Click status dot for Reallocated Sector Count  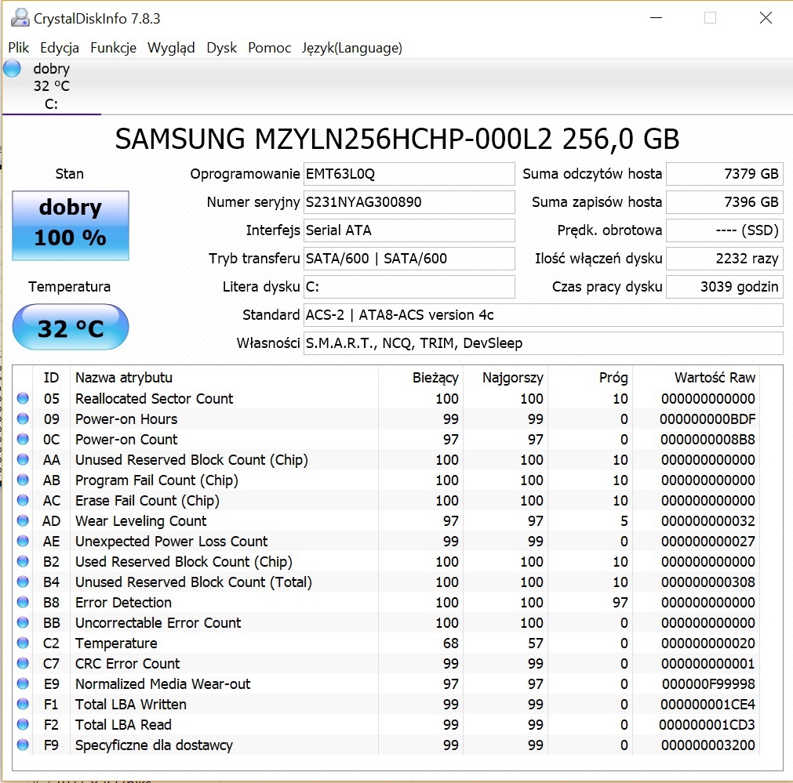23,398
